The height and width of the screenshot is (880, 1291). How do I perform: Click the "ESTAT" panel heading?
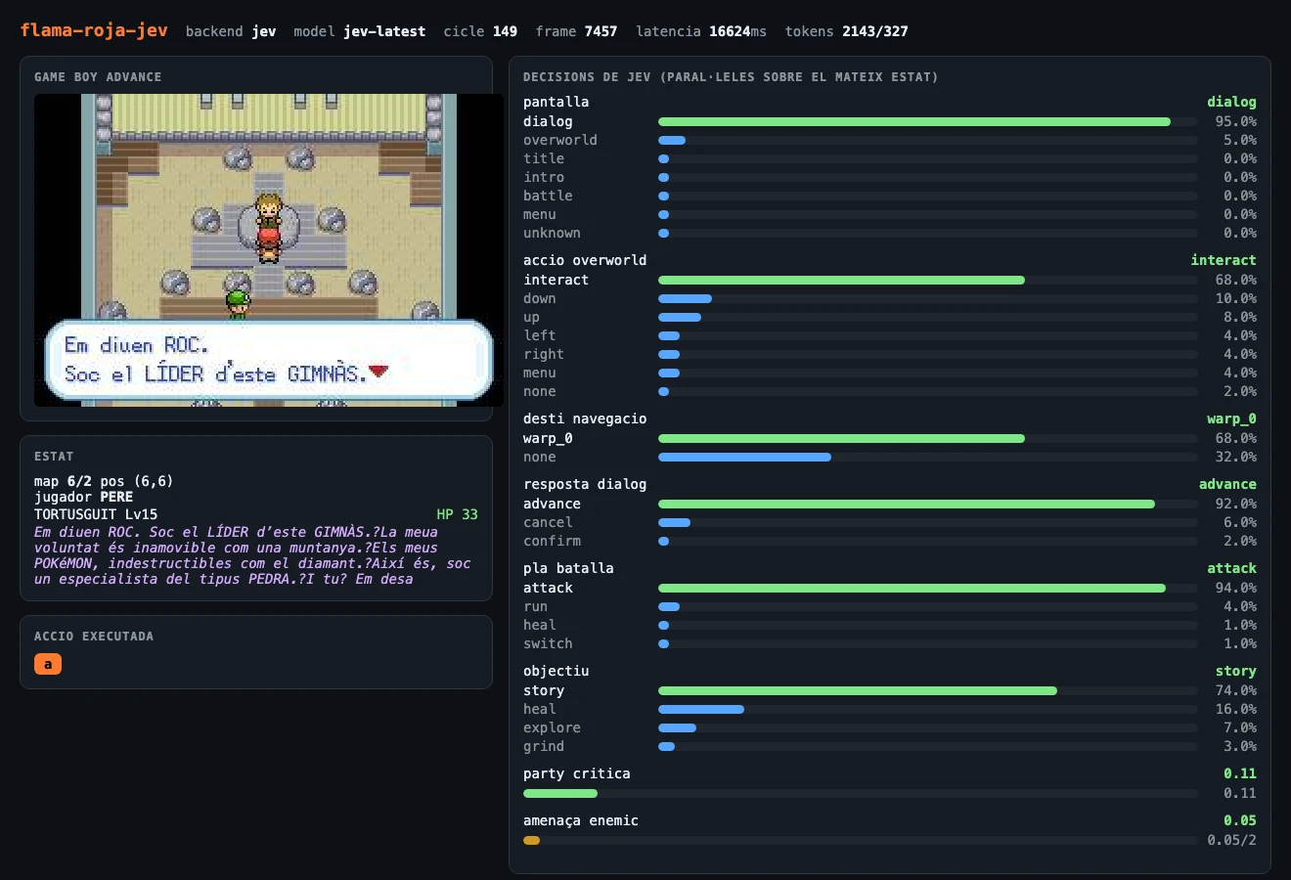(x=54, y=457)
